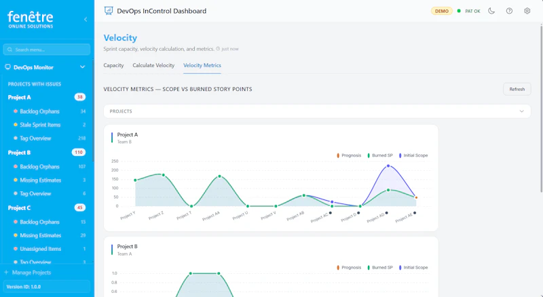Click the dot by Project A Tag Overview
The width and height of the screenshot is (543, 297).
coord(15,138)
